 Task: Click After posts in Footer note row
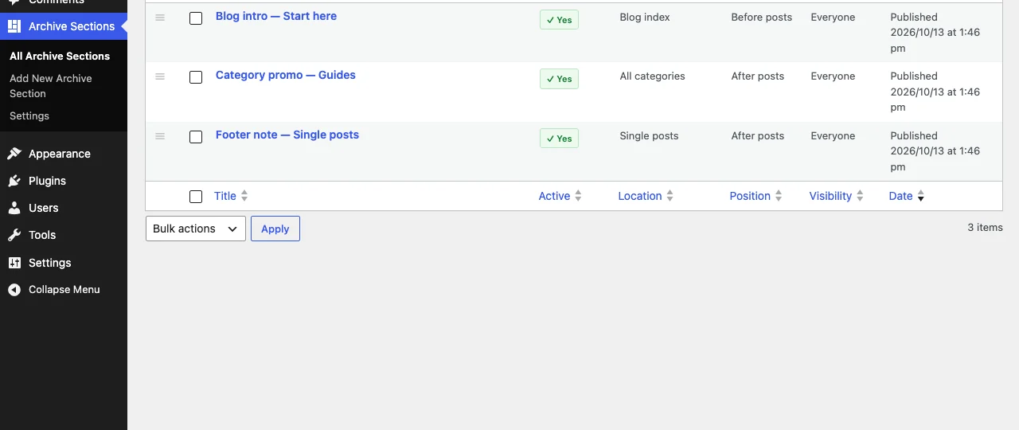tap(758, 136)
